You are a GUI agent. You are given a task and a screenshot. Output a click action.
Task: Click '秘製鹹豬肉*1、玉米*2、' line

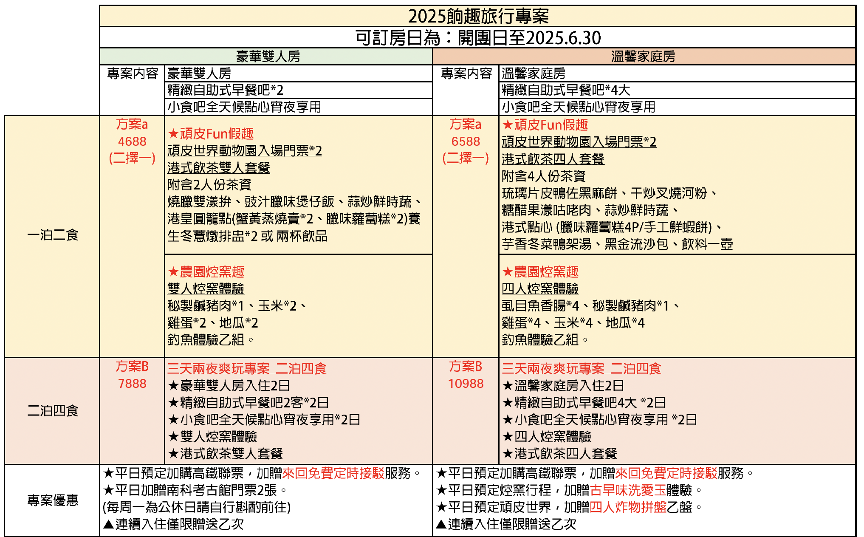pos(237,306)
